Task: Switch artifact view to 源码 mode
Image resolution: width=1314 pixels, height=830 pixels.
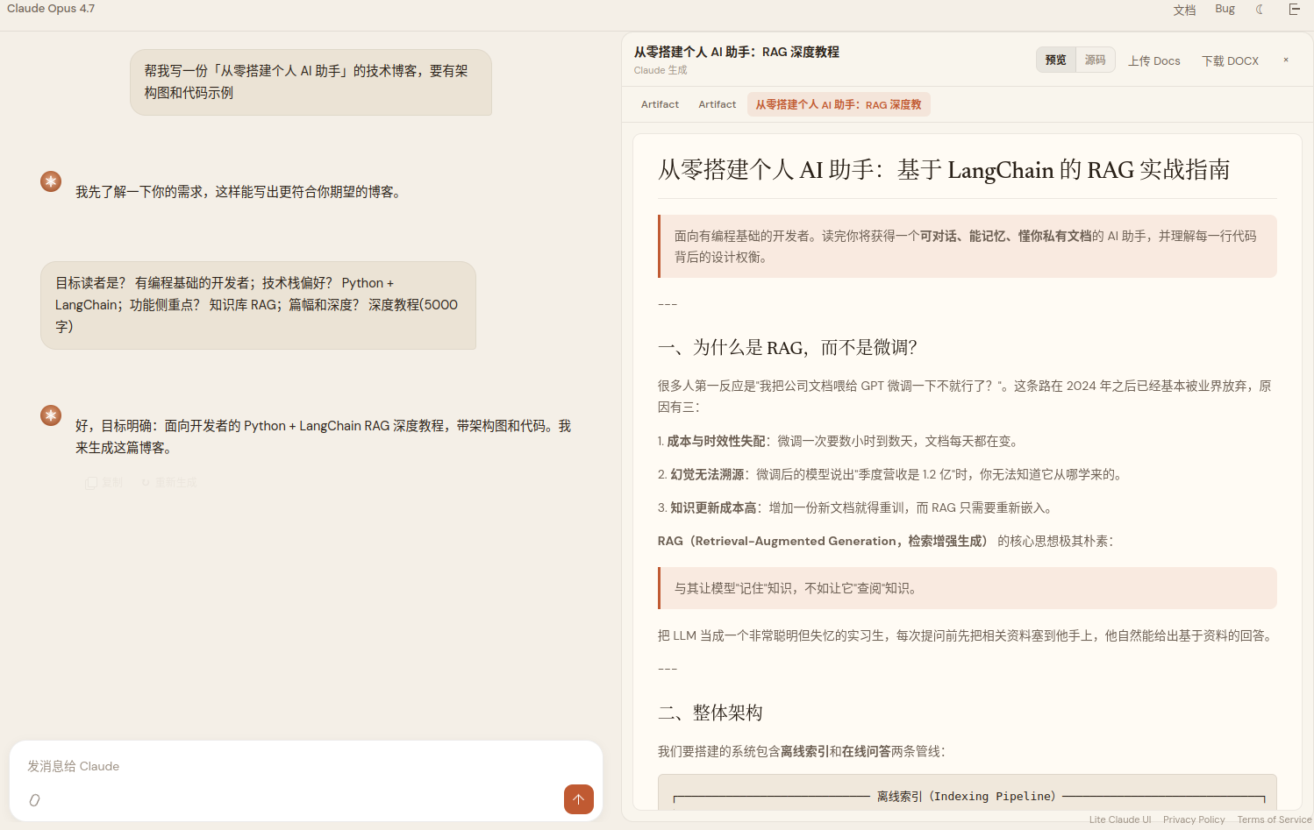Action: 1096,60
